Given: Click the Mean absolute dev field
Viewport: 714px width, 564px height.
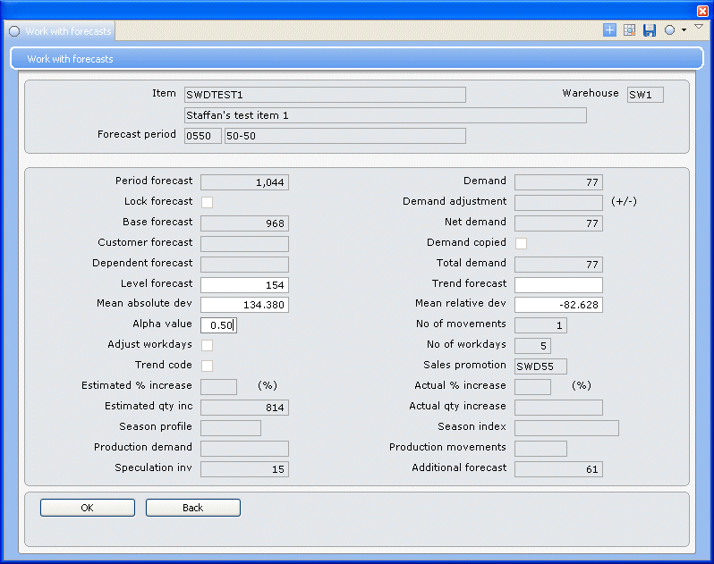Looking at the screenshot, I should tap(244, 305).
